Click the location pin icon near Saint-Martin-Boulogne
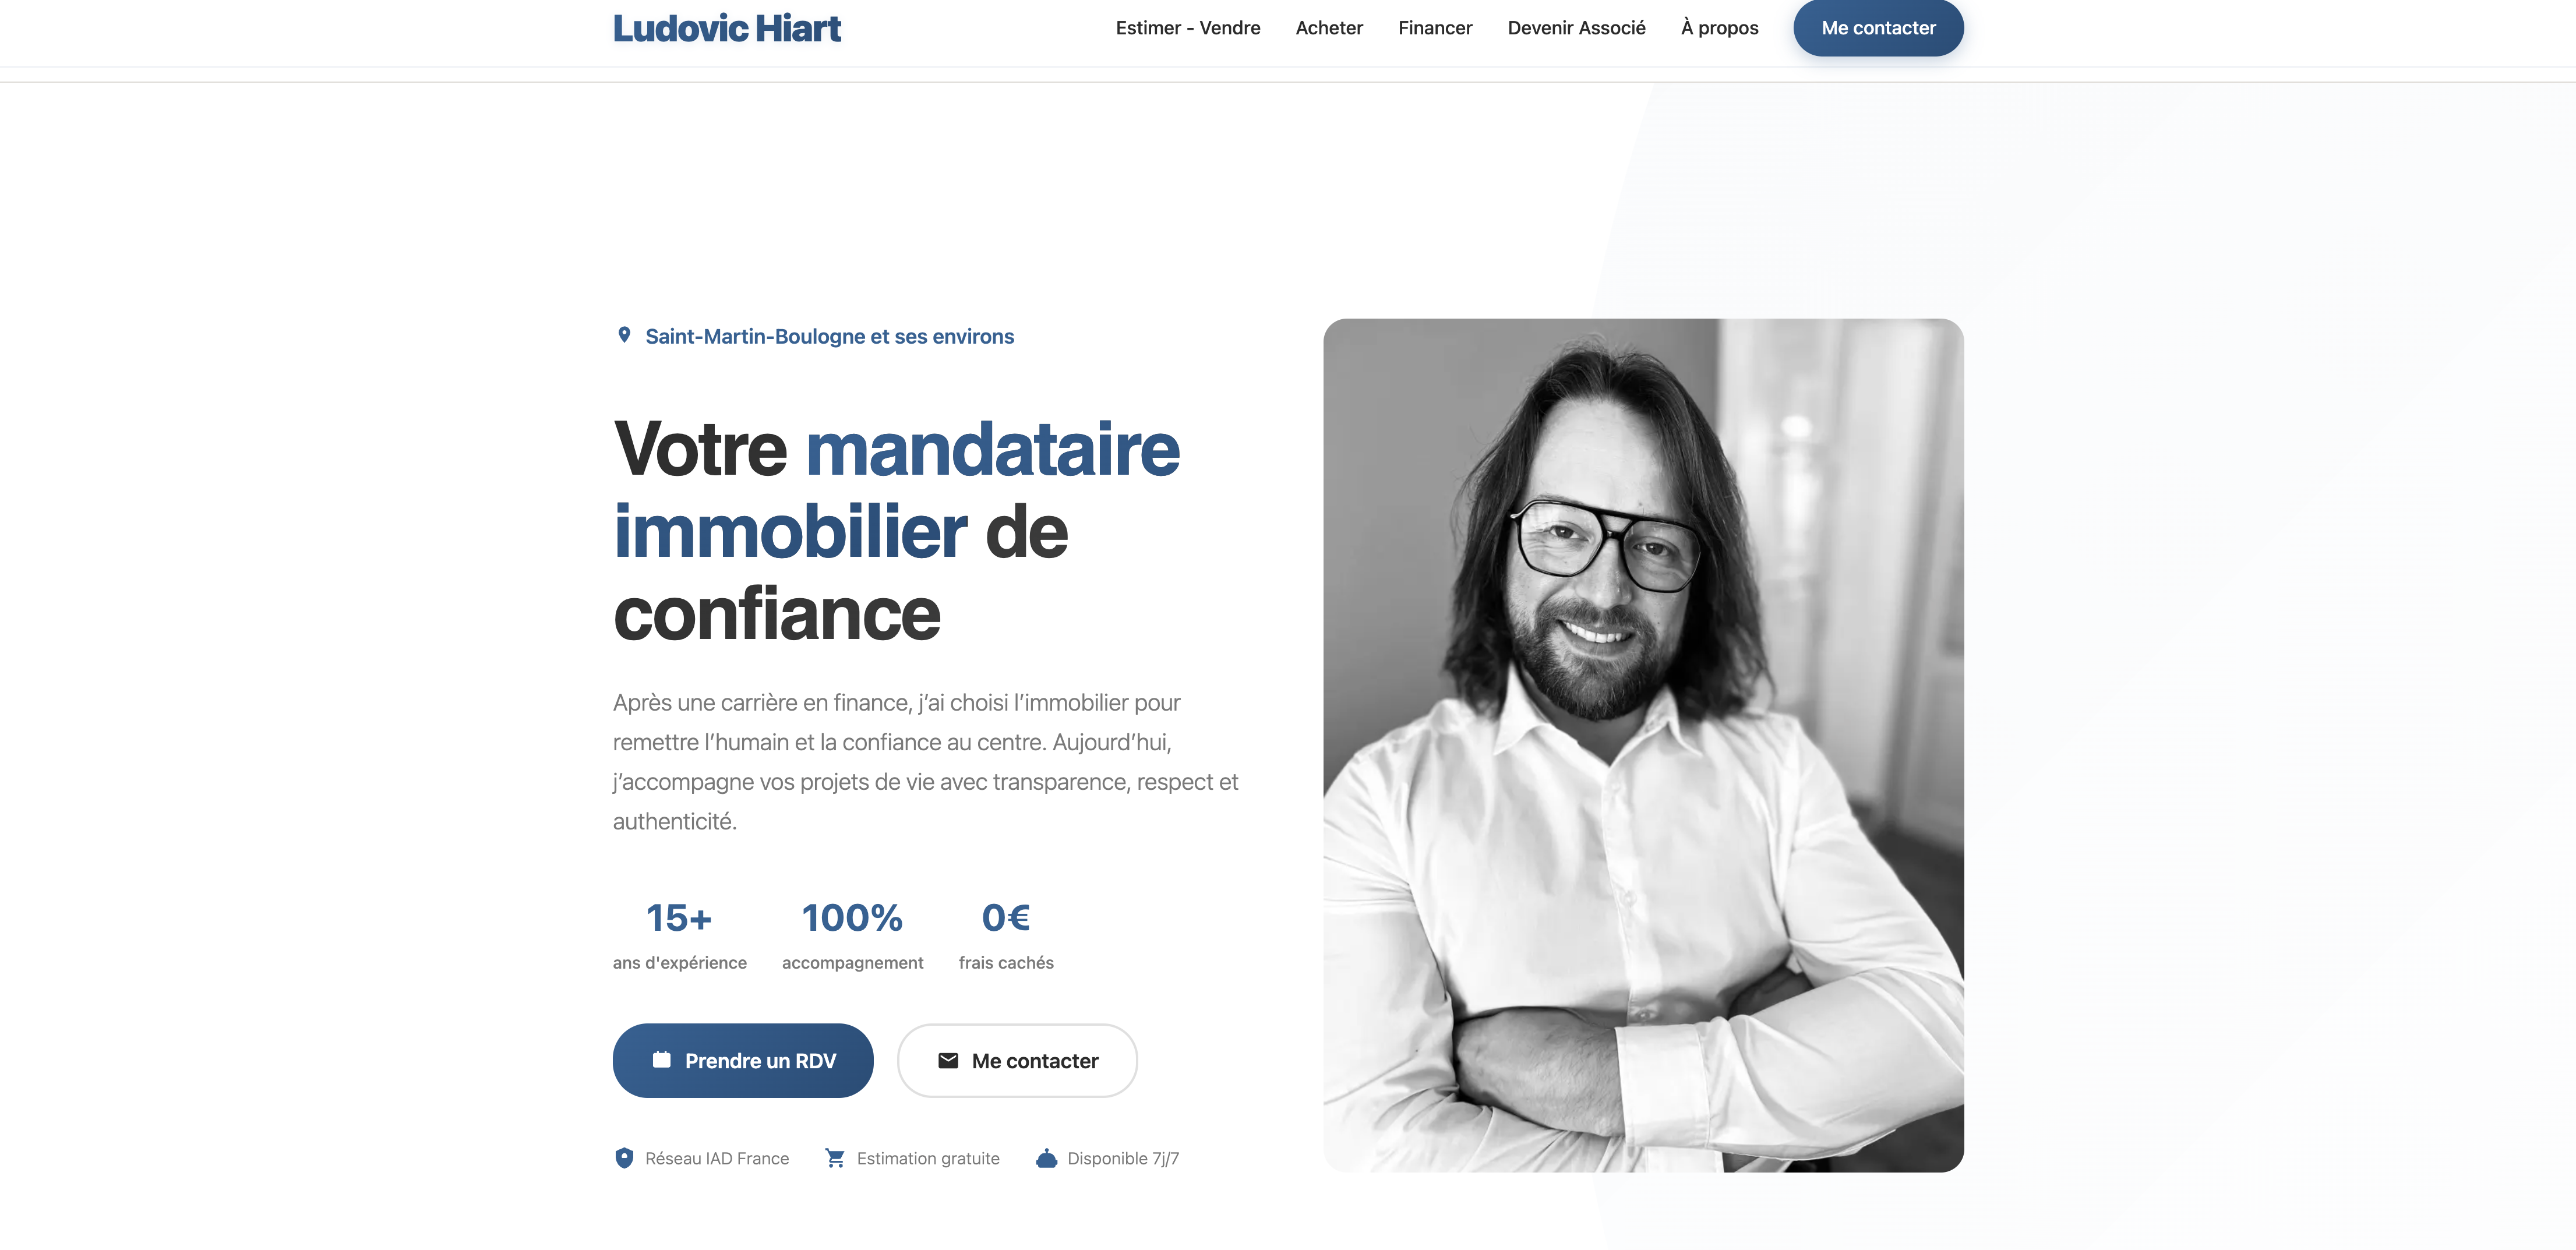Screen dimensions: 2576x1250 tap(624, 335)
